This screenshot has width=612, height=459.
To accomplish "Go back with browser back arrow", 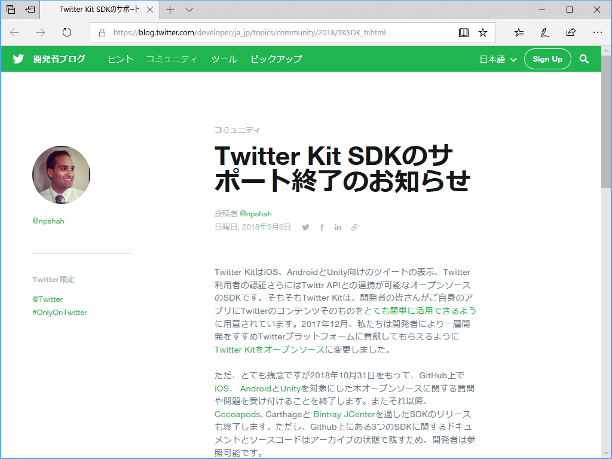I will pos(14,32).
